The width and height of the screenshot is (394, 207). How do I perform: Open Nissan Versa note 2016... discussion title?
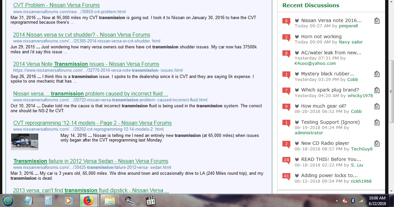pyautogui.click(x=331, y=20)
